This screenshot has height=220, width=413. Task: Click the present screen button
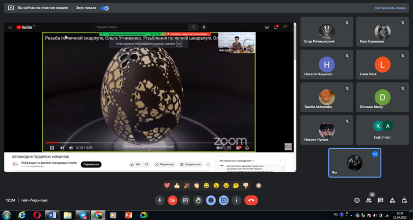point(224,200)
